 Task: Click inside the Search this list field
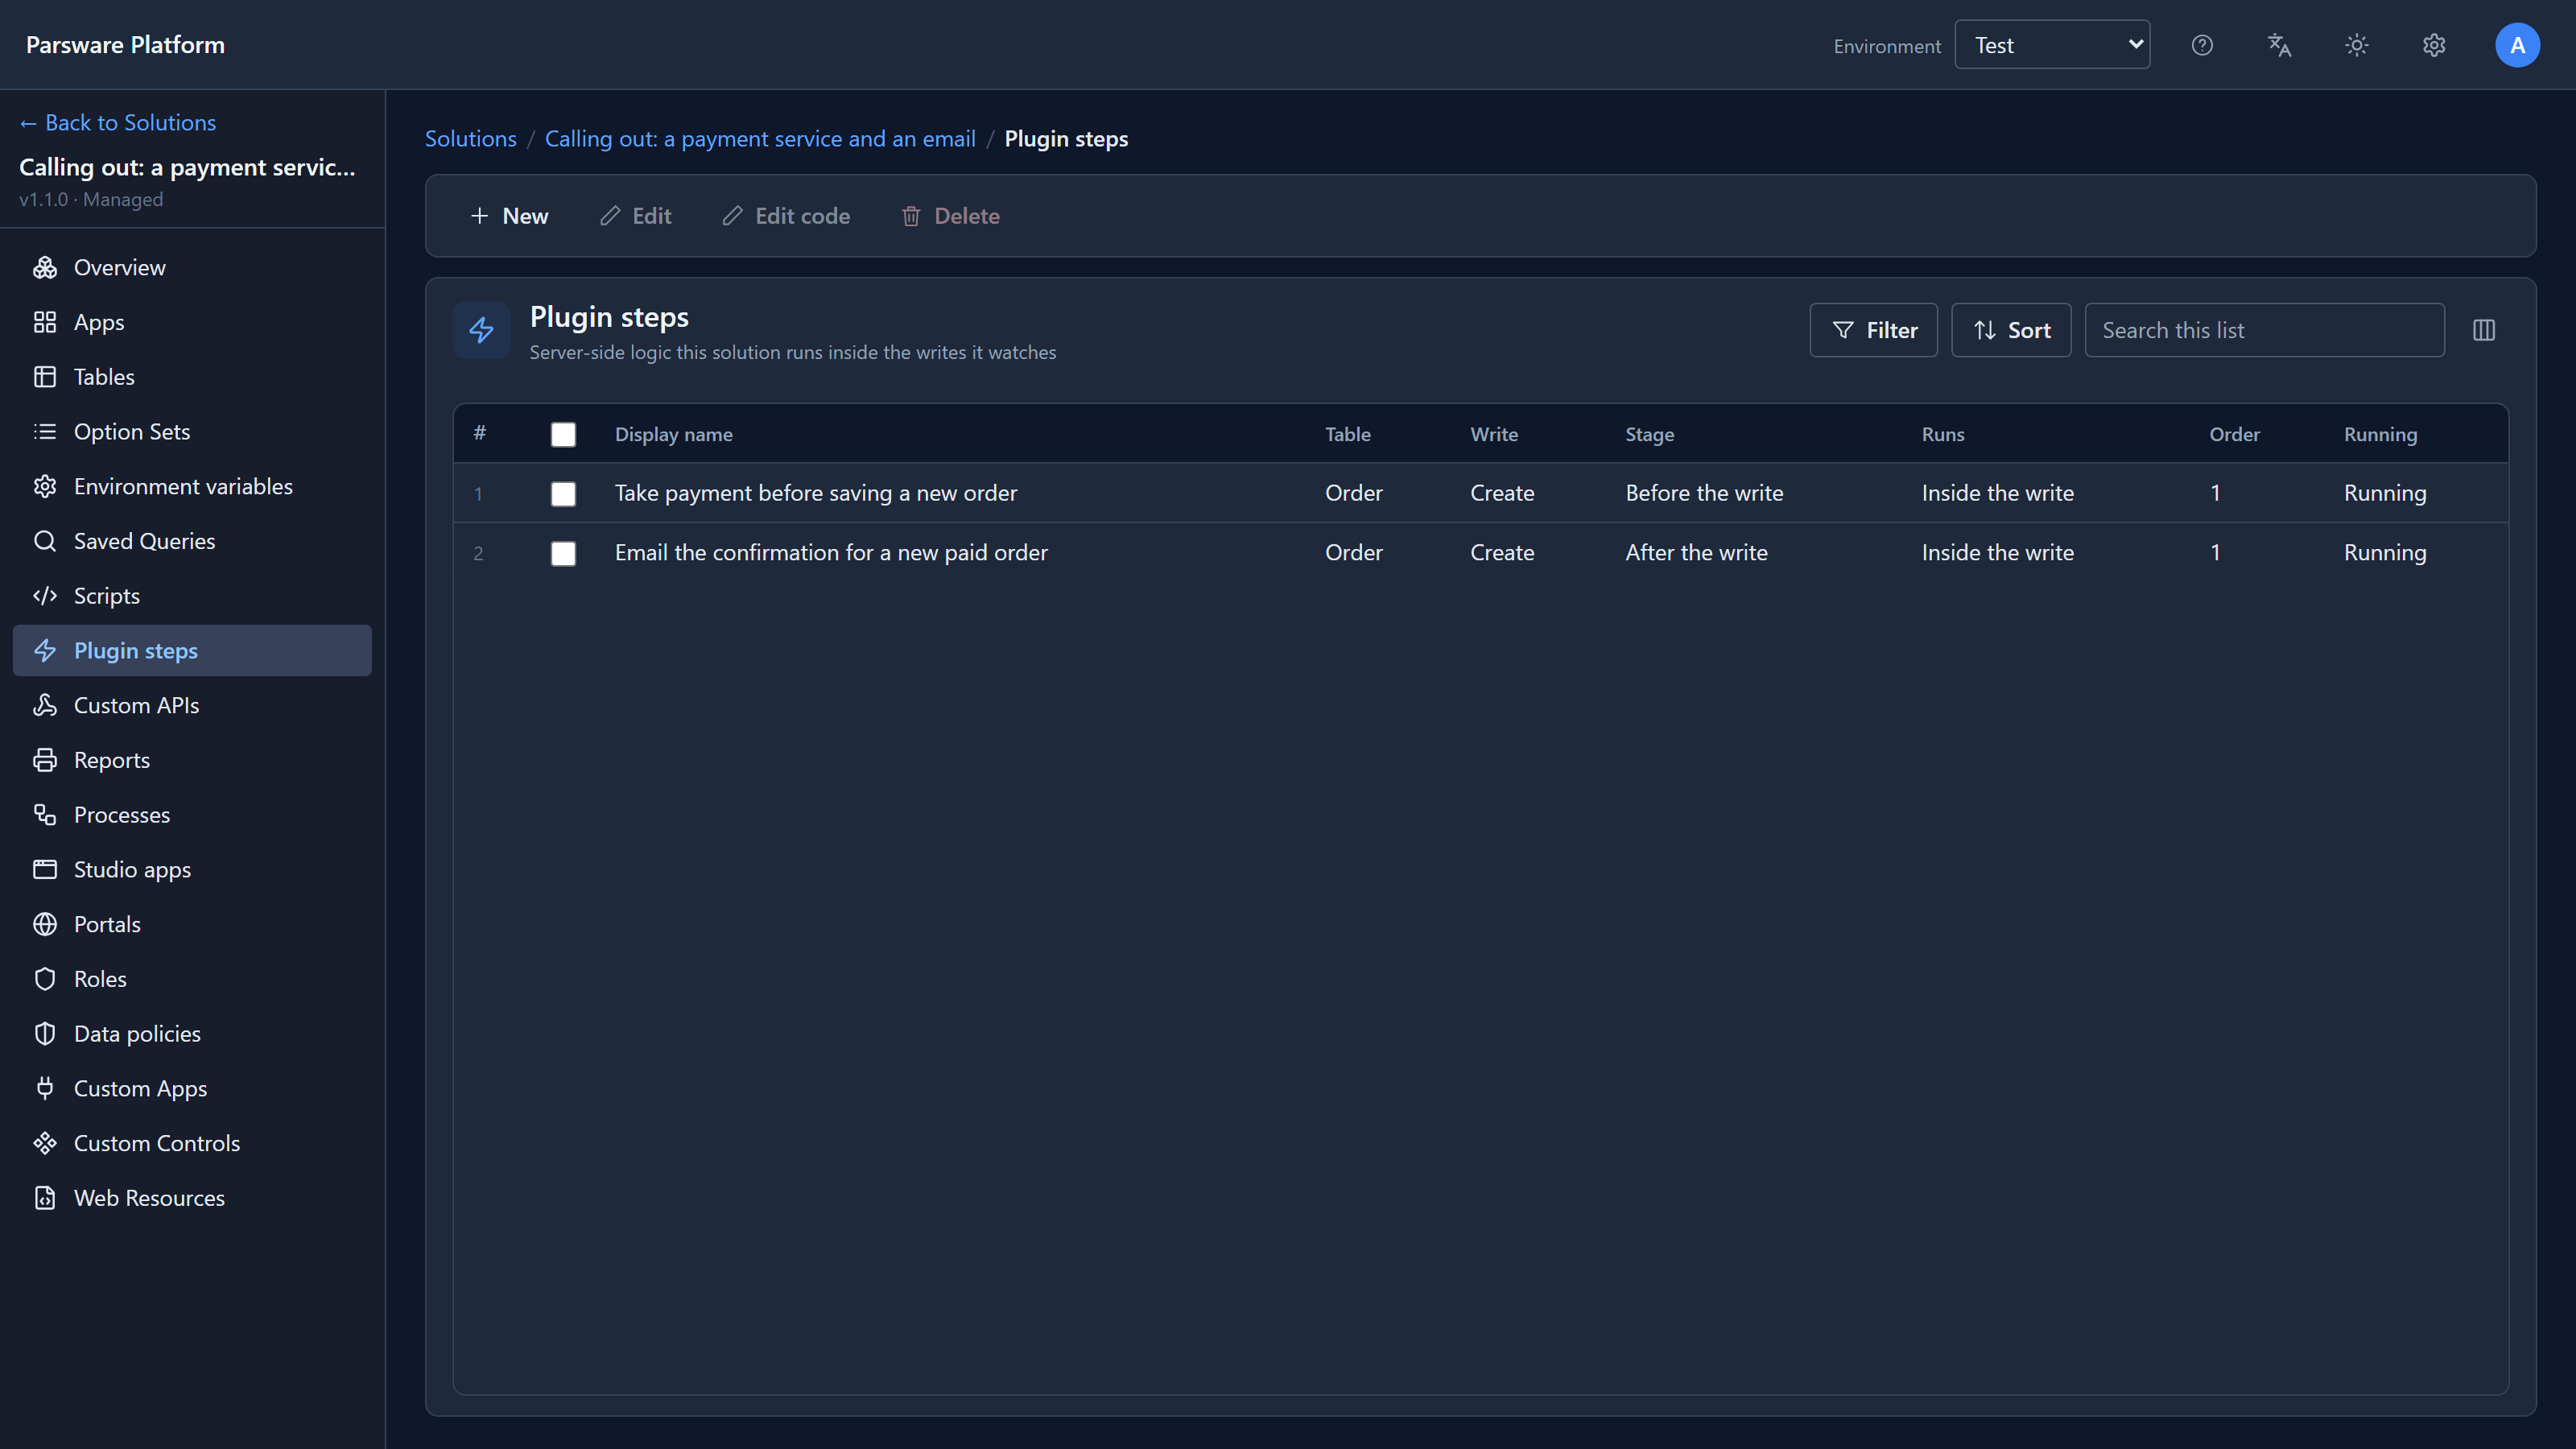[x=2264, y=330]
